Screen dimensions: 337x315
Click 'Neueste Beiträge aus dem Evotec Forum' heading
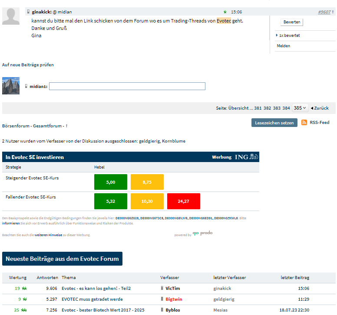click(x=63, y=259)
